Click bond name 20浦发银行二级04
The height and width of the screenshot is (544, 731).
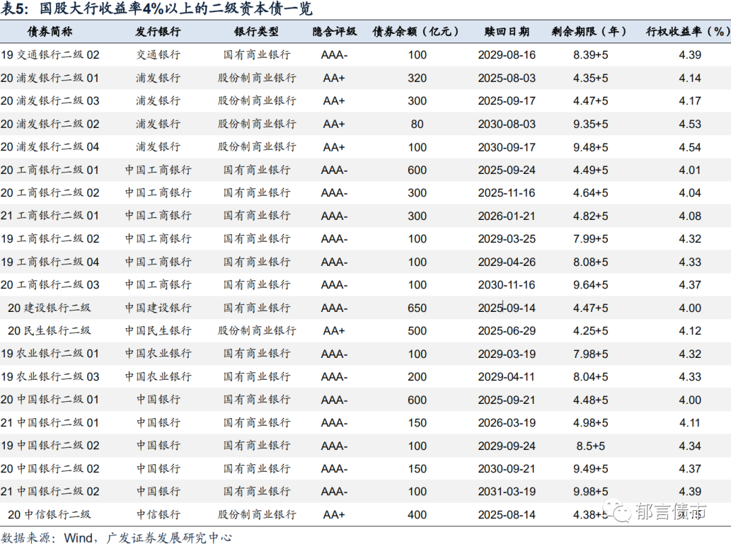tap(50, 147)
